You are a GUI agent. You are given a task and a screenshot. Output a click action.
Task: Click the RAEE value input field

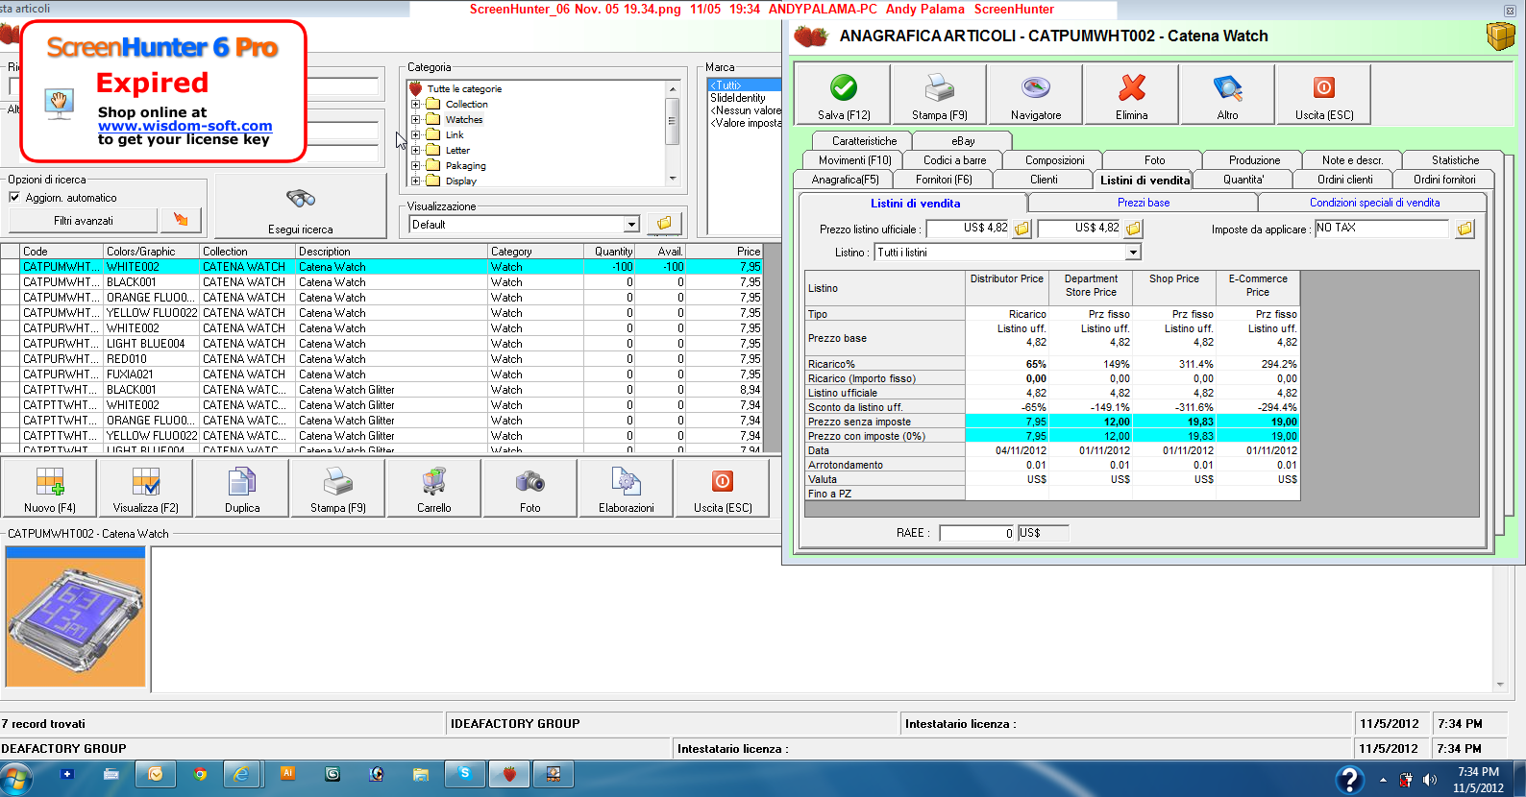point(977,533)
